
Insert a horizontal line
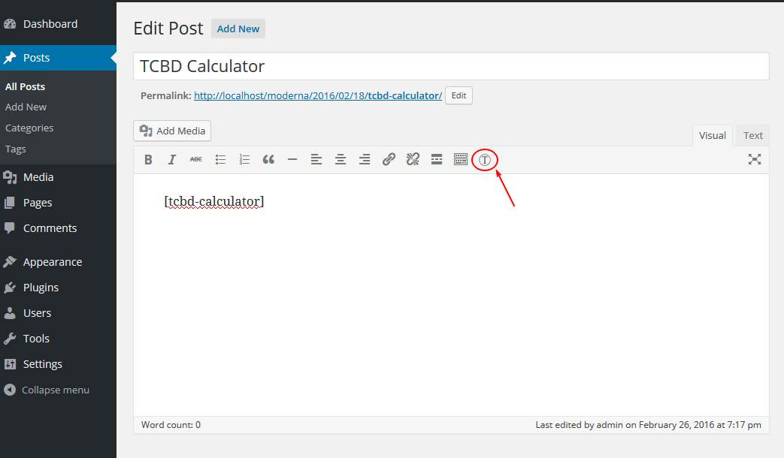pos(292,159)
